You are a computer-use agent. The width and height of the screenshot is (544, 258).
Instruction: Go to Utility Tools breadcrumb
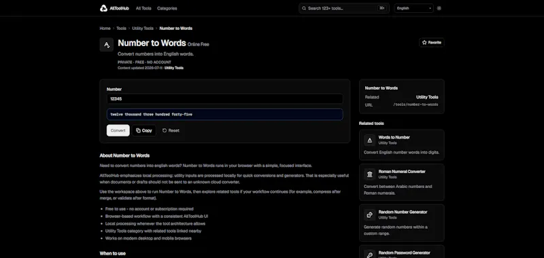(x=143, y=29)
